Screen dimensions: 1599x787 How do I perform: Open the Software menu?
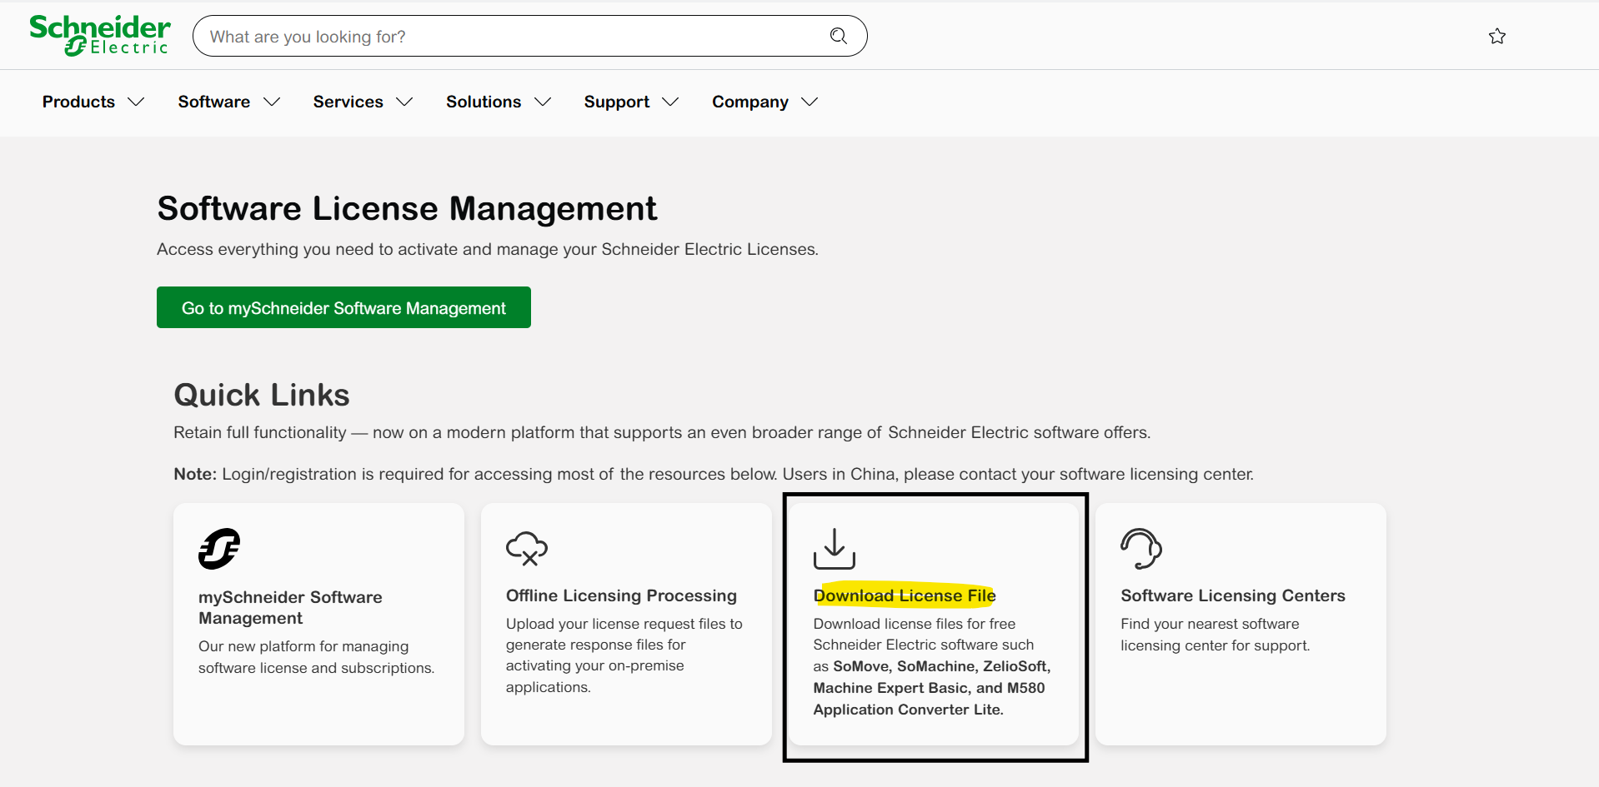click(x=213, y=102)
